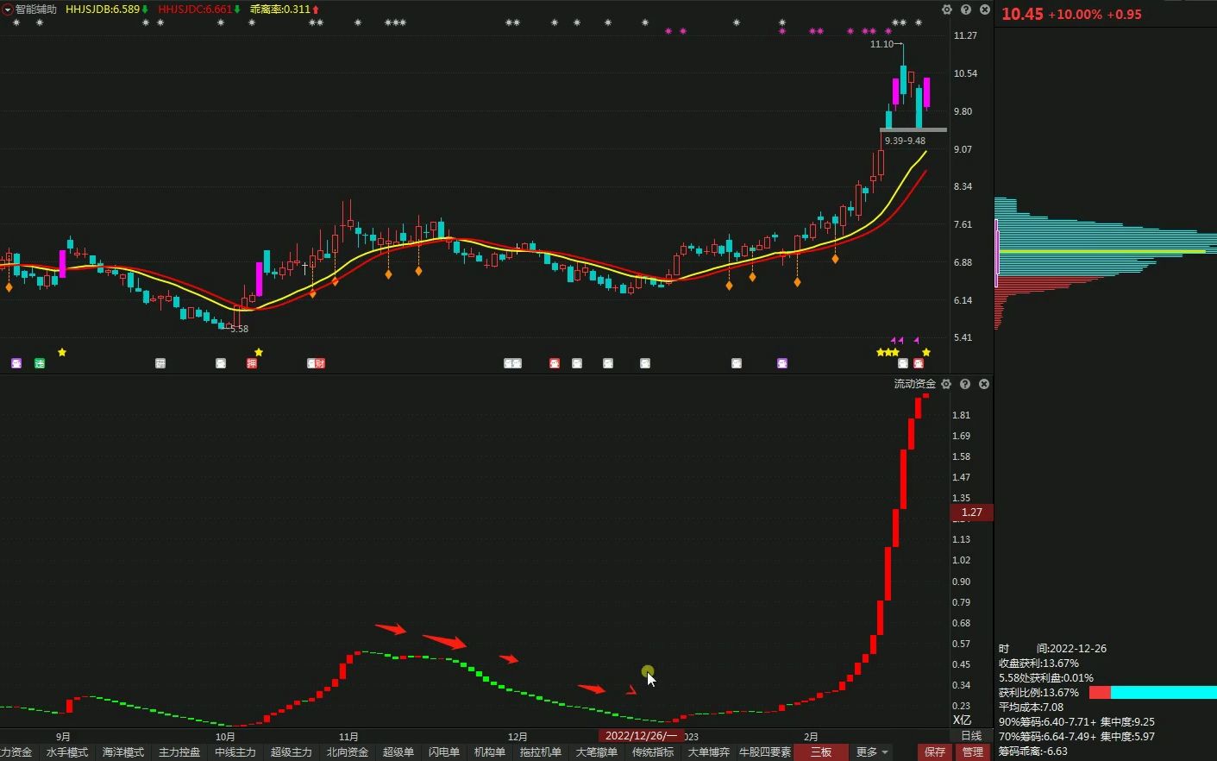Click the 10.45 current price
This screenshot has width=1217, height=761.
[x=1022, y=14]
